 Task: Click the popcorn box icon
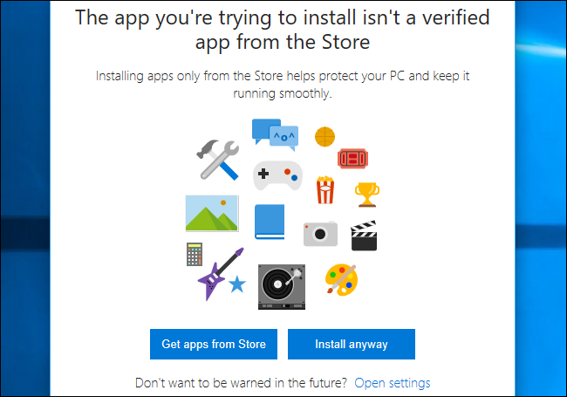pos(324,189)
